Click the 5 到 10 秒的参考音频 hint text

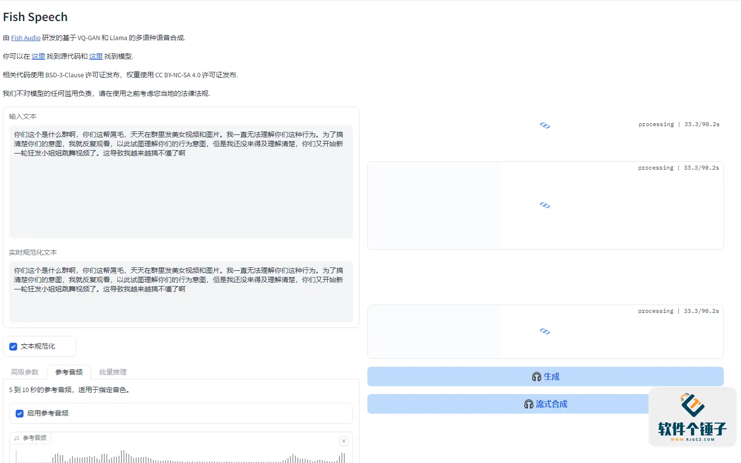69,390
